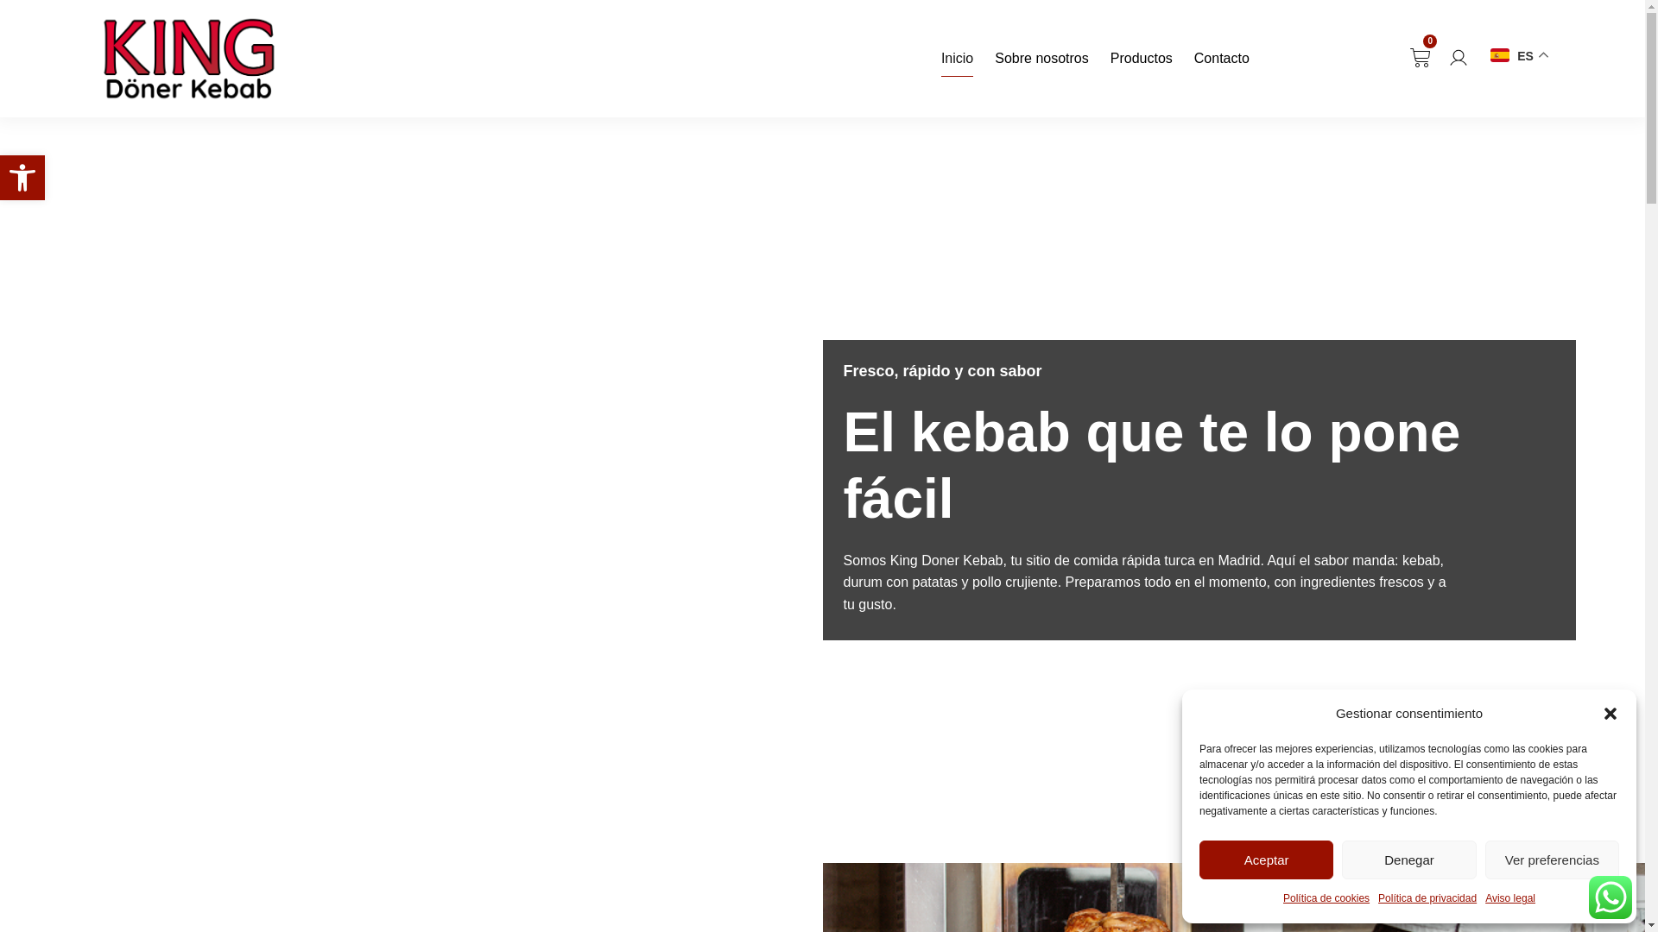Viewport: 1658px width, 932px height.
Task: Open Sobre nosotros page
Action: (1041, 59)
